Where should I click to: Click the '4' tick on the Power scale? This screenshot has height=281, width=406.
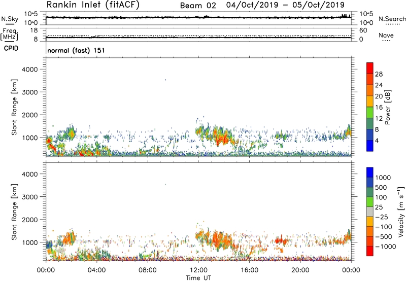tap(377, 141)
